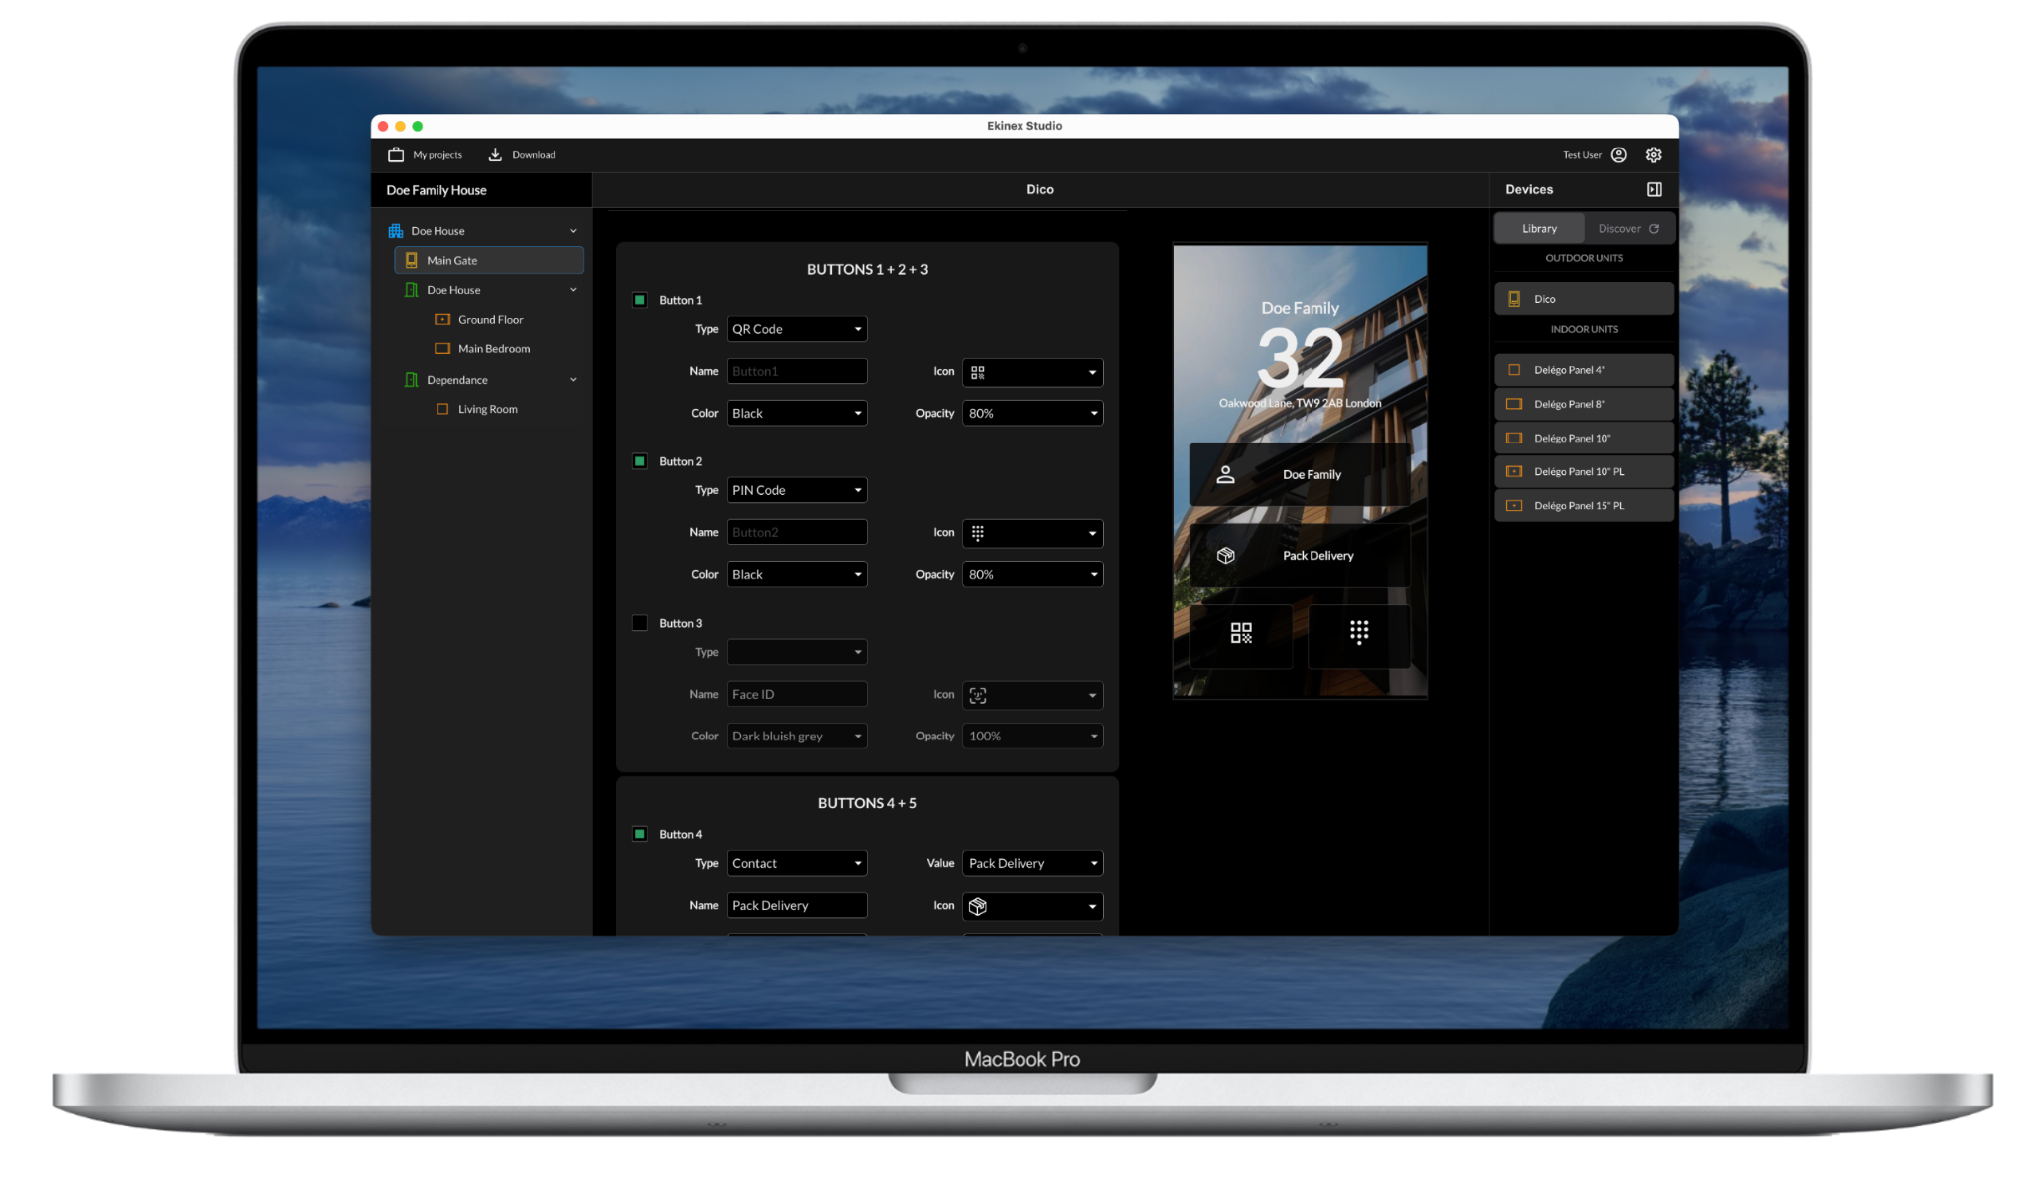Viewport: 2041px width, 1180px height.
Task: Click the Button 1 Name input field
Action: coord(796,371)
